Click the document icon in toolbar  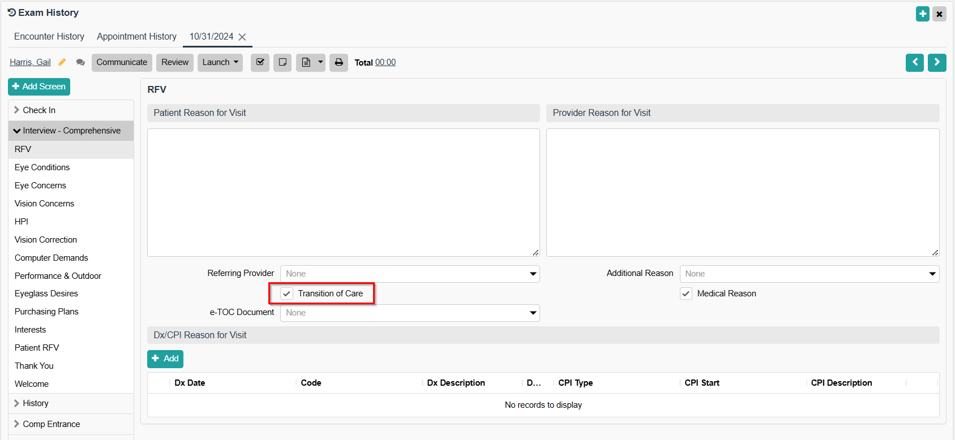[306, 62]
